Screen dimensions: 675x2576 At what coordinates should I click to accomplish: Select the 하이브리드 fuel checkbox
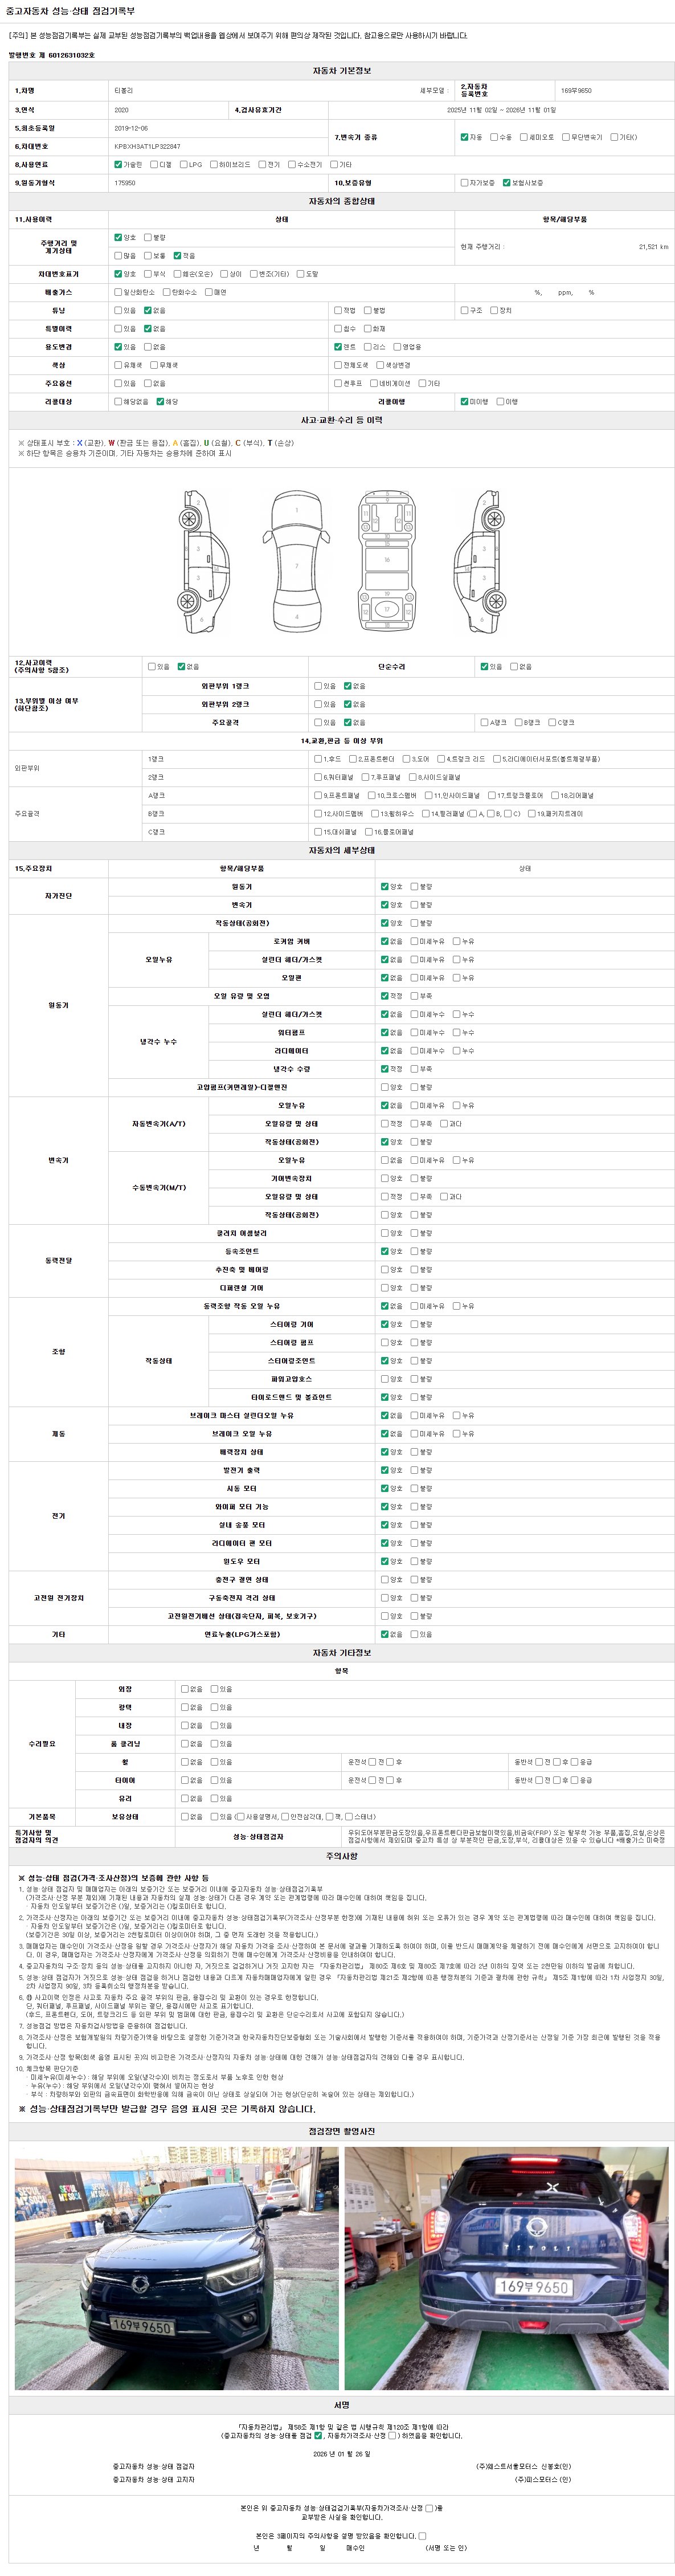click(214, 165)
